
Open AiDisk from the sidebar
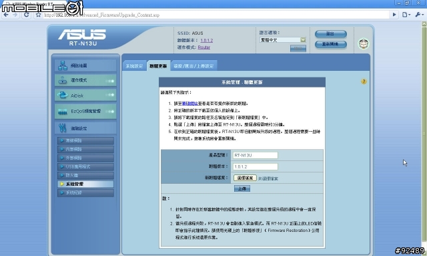coord(85,96)
